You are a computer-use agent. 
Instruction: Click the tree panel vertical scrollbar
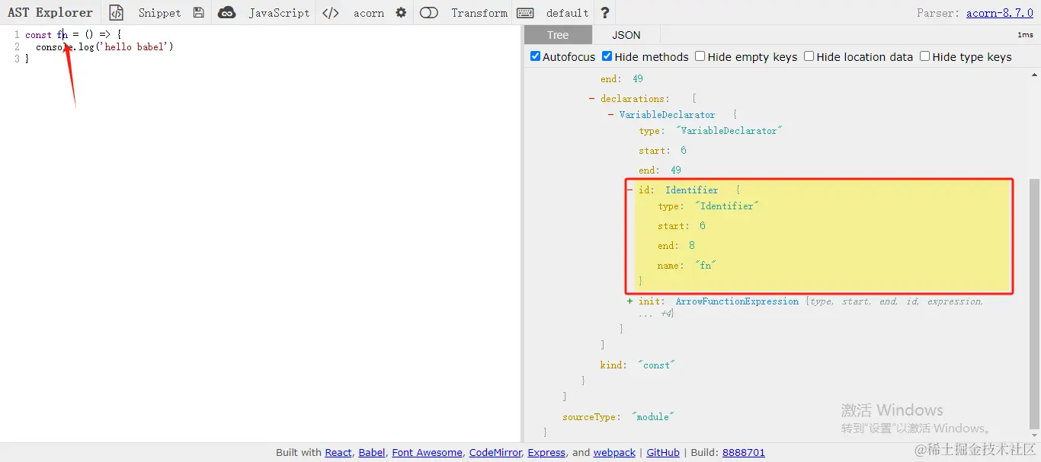coord(1034,304)
